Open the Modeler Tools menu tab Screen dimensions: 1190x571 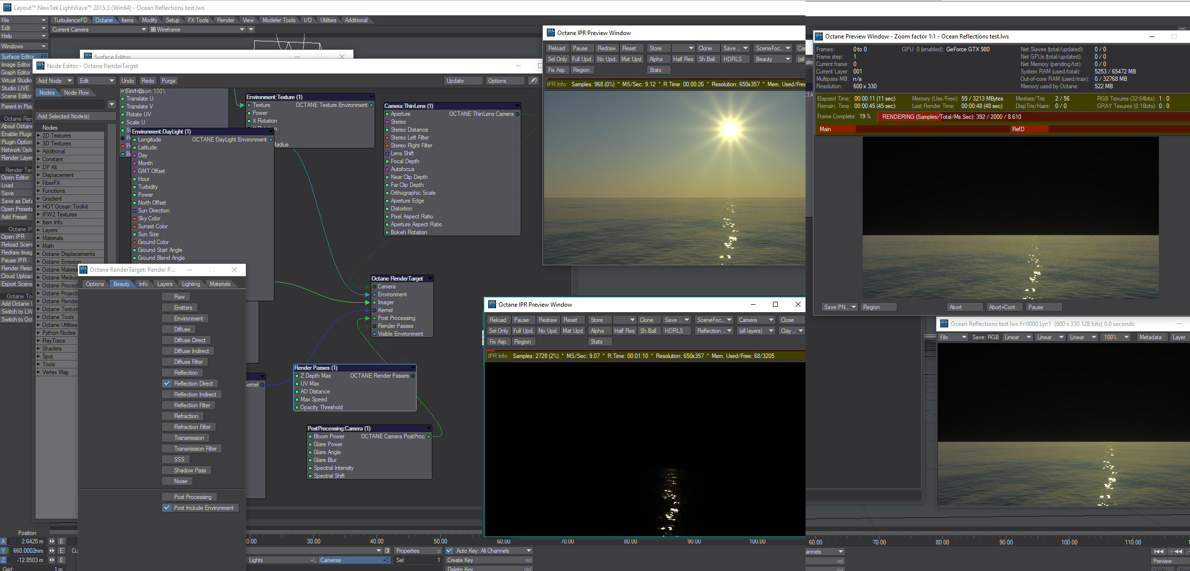tap(278, 20)
